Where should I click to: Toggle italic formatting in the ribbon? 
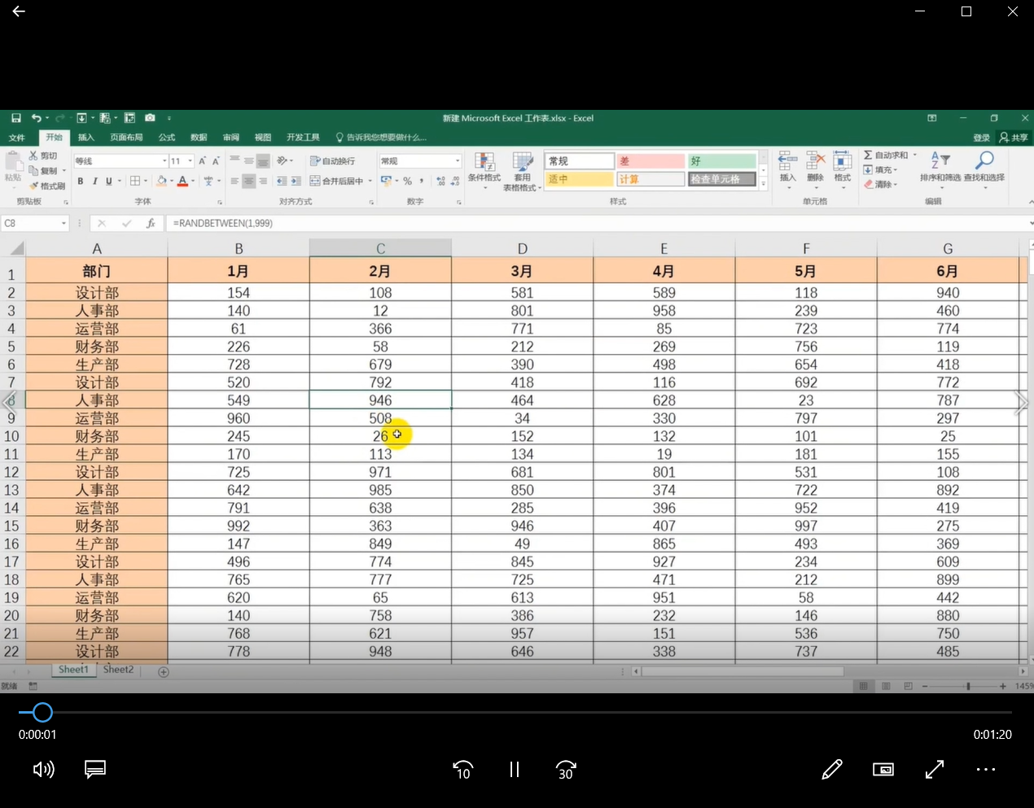94,181
